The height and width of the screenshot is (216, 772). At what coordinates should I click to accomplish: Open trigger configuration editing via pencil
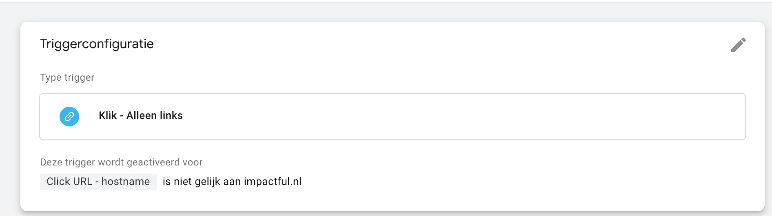click(x=738, y=45)
